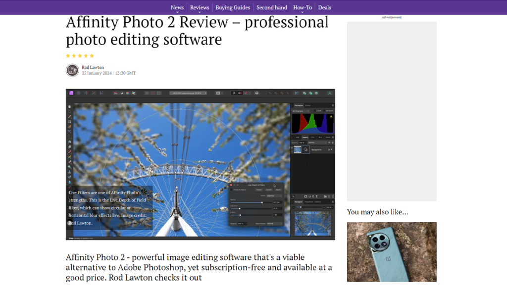This screenshot has height=297, width=507.
Task: Apply Auto Colours from the toolbar
Action: click(x=127, y=93)
